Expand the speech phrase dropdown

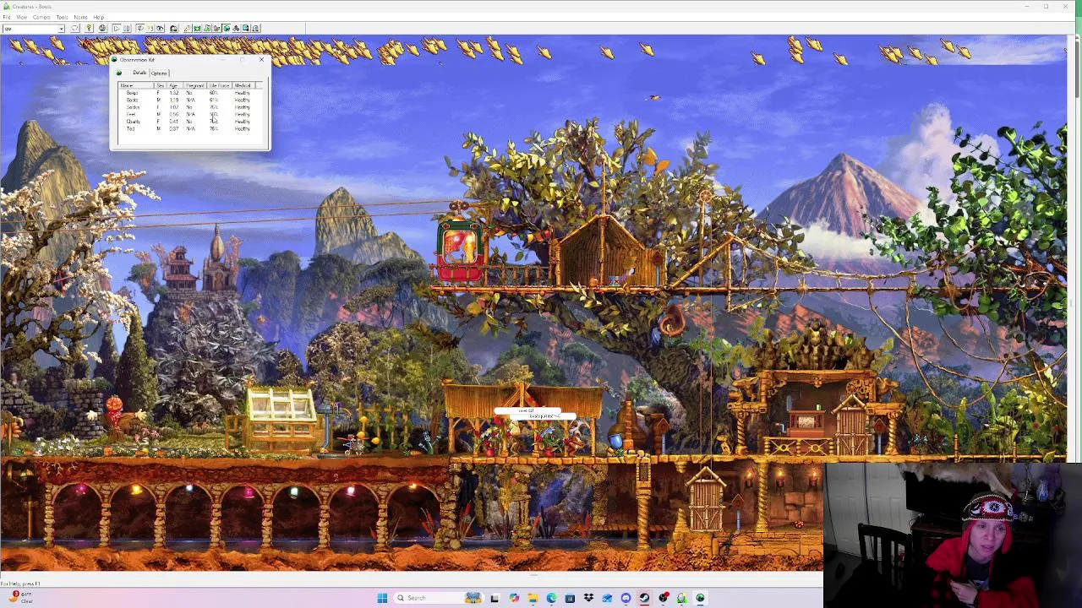click(x=61, y=29)
